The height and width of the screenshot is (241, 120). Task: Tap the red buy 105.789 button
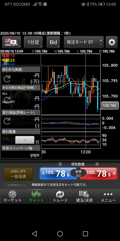point(100,173)
